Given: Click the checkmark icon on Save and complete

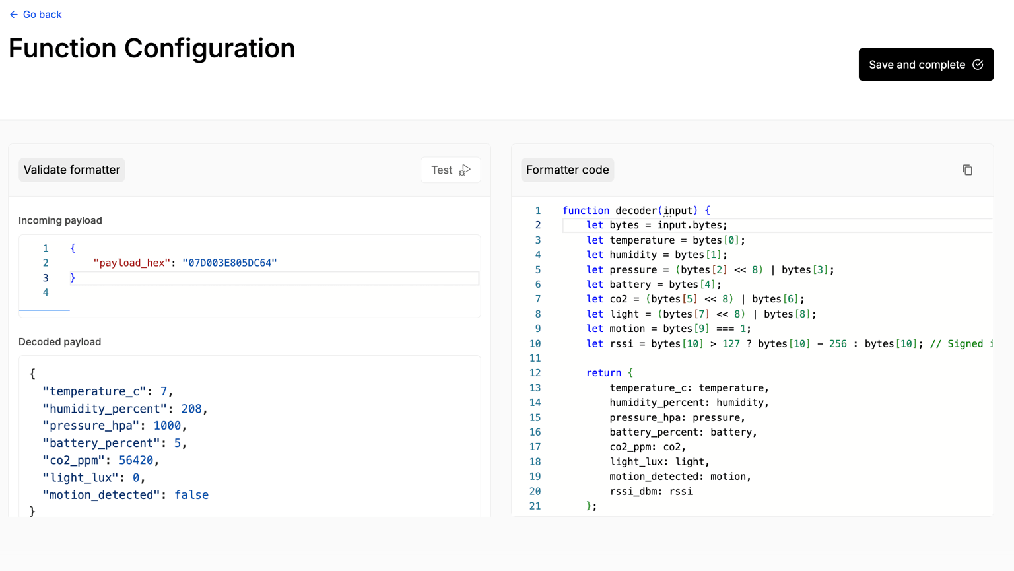Looking at the screenshot, I should [978, 65].
